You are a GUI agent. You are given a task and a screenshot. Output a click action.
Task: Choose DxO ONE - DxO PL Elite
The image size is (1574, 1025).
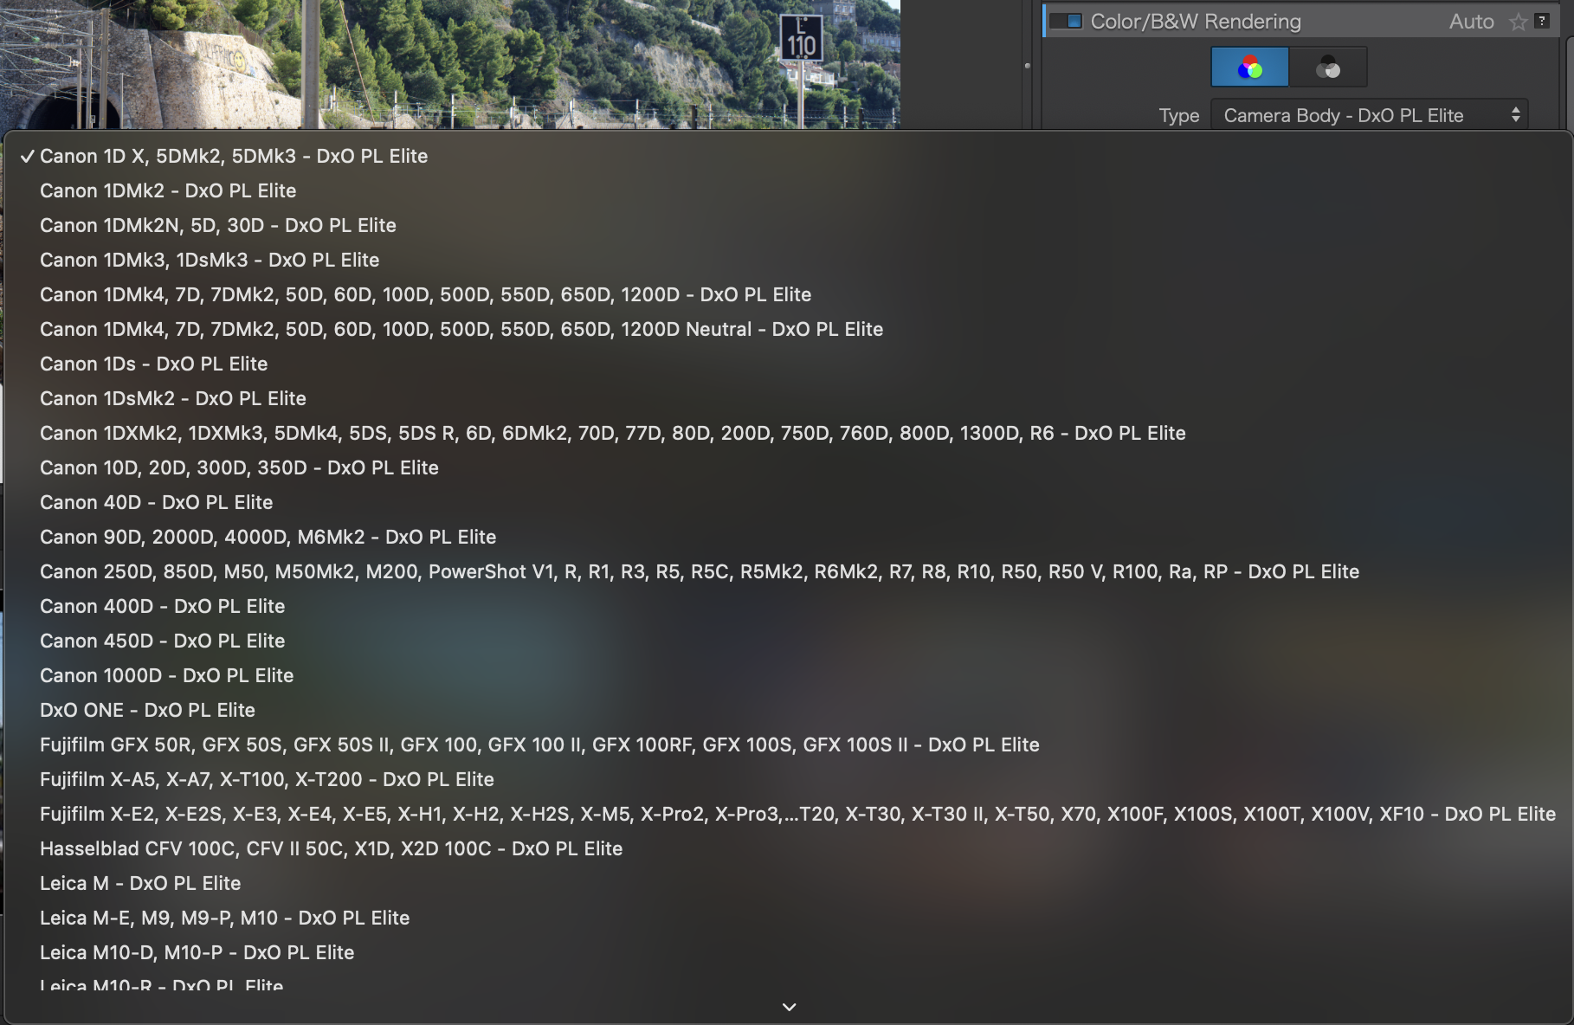point(788,710)
